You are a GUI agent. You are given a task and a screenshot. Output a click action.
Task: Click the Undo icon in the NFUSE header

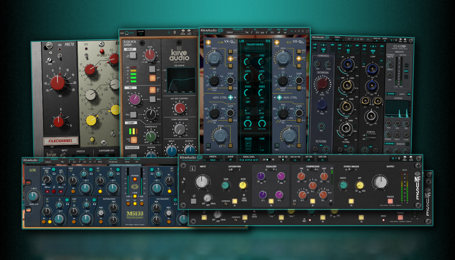click(x=405, y=159)
